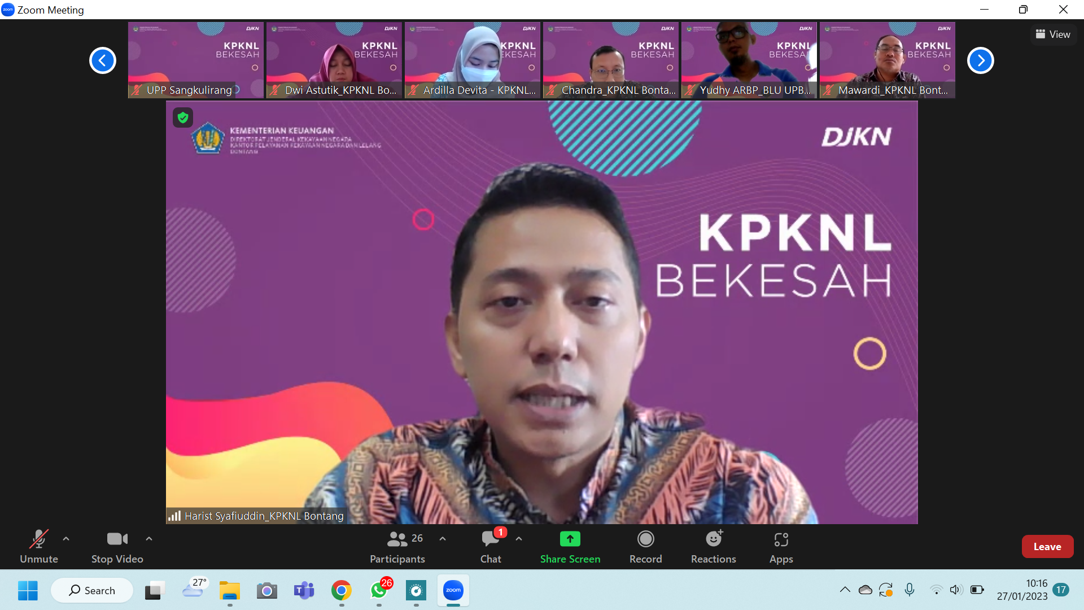Unmute the microphone

pos(39,546)
